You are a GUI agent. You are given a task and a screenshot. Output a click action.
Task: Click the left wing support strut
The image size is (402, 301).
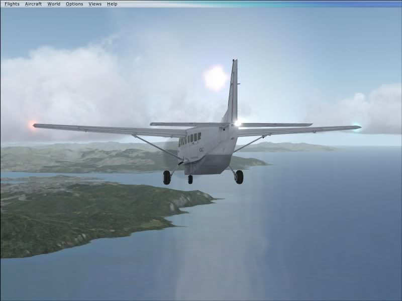click(x=156, y=147)
